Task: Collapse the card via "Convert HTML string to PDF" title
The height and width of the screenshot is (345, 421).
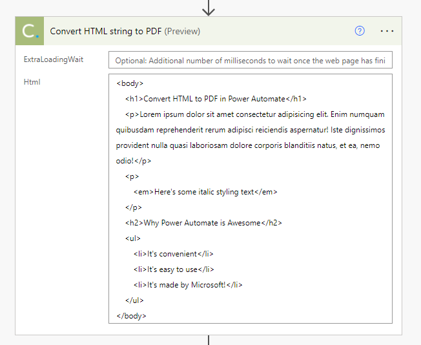Action: click(106, 31)
